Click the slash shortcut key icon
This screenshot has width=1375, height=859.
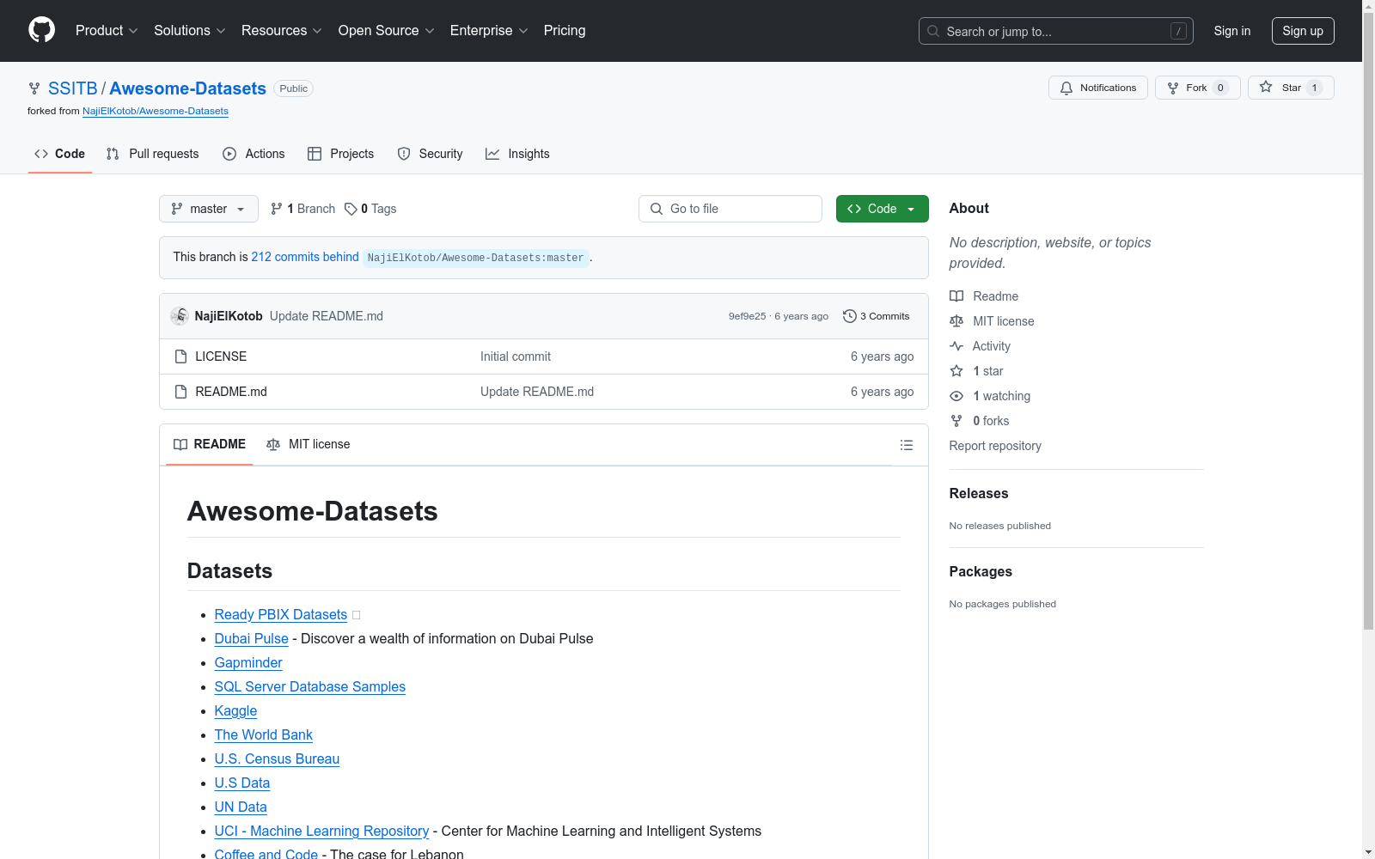(1178, 31)
